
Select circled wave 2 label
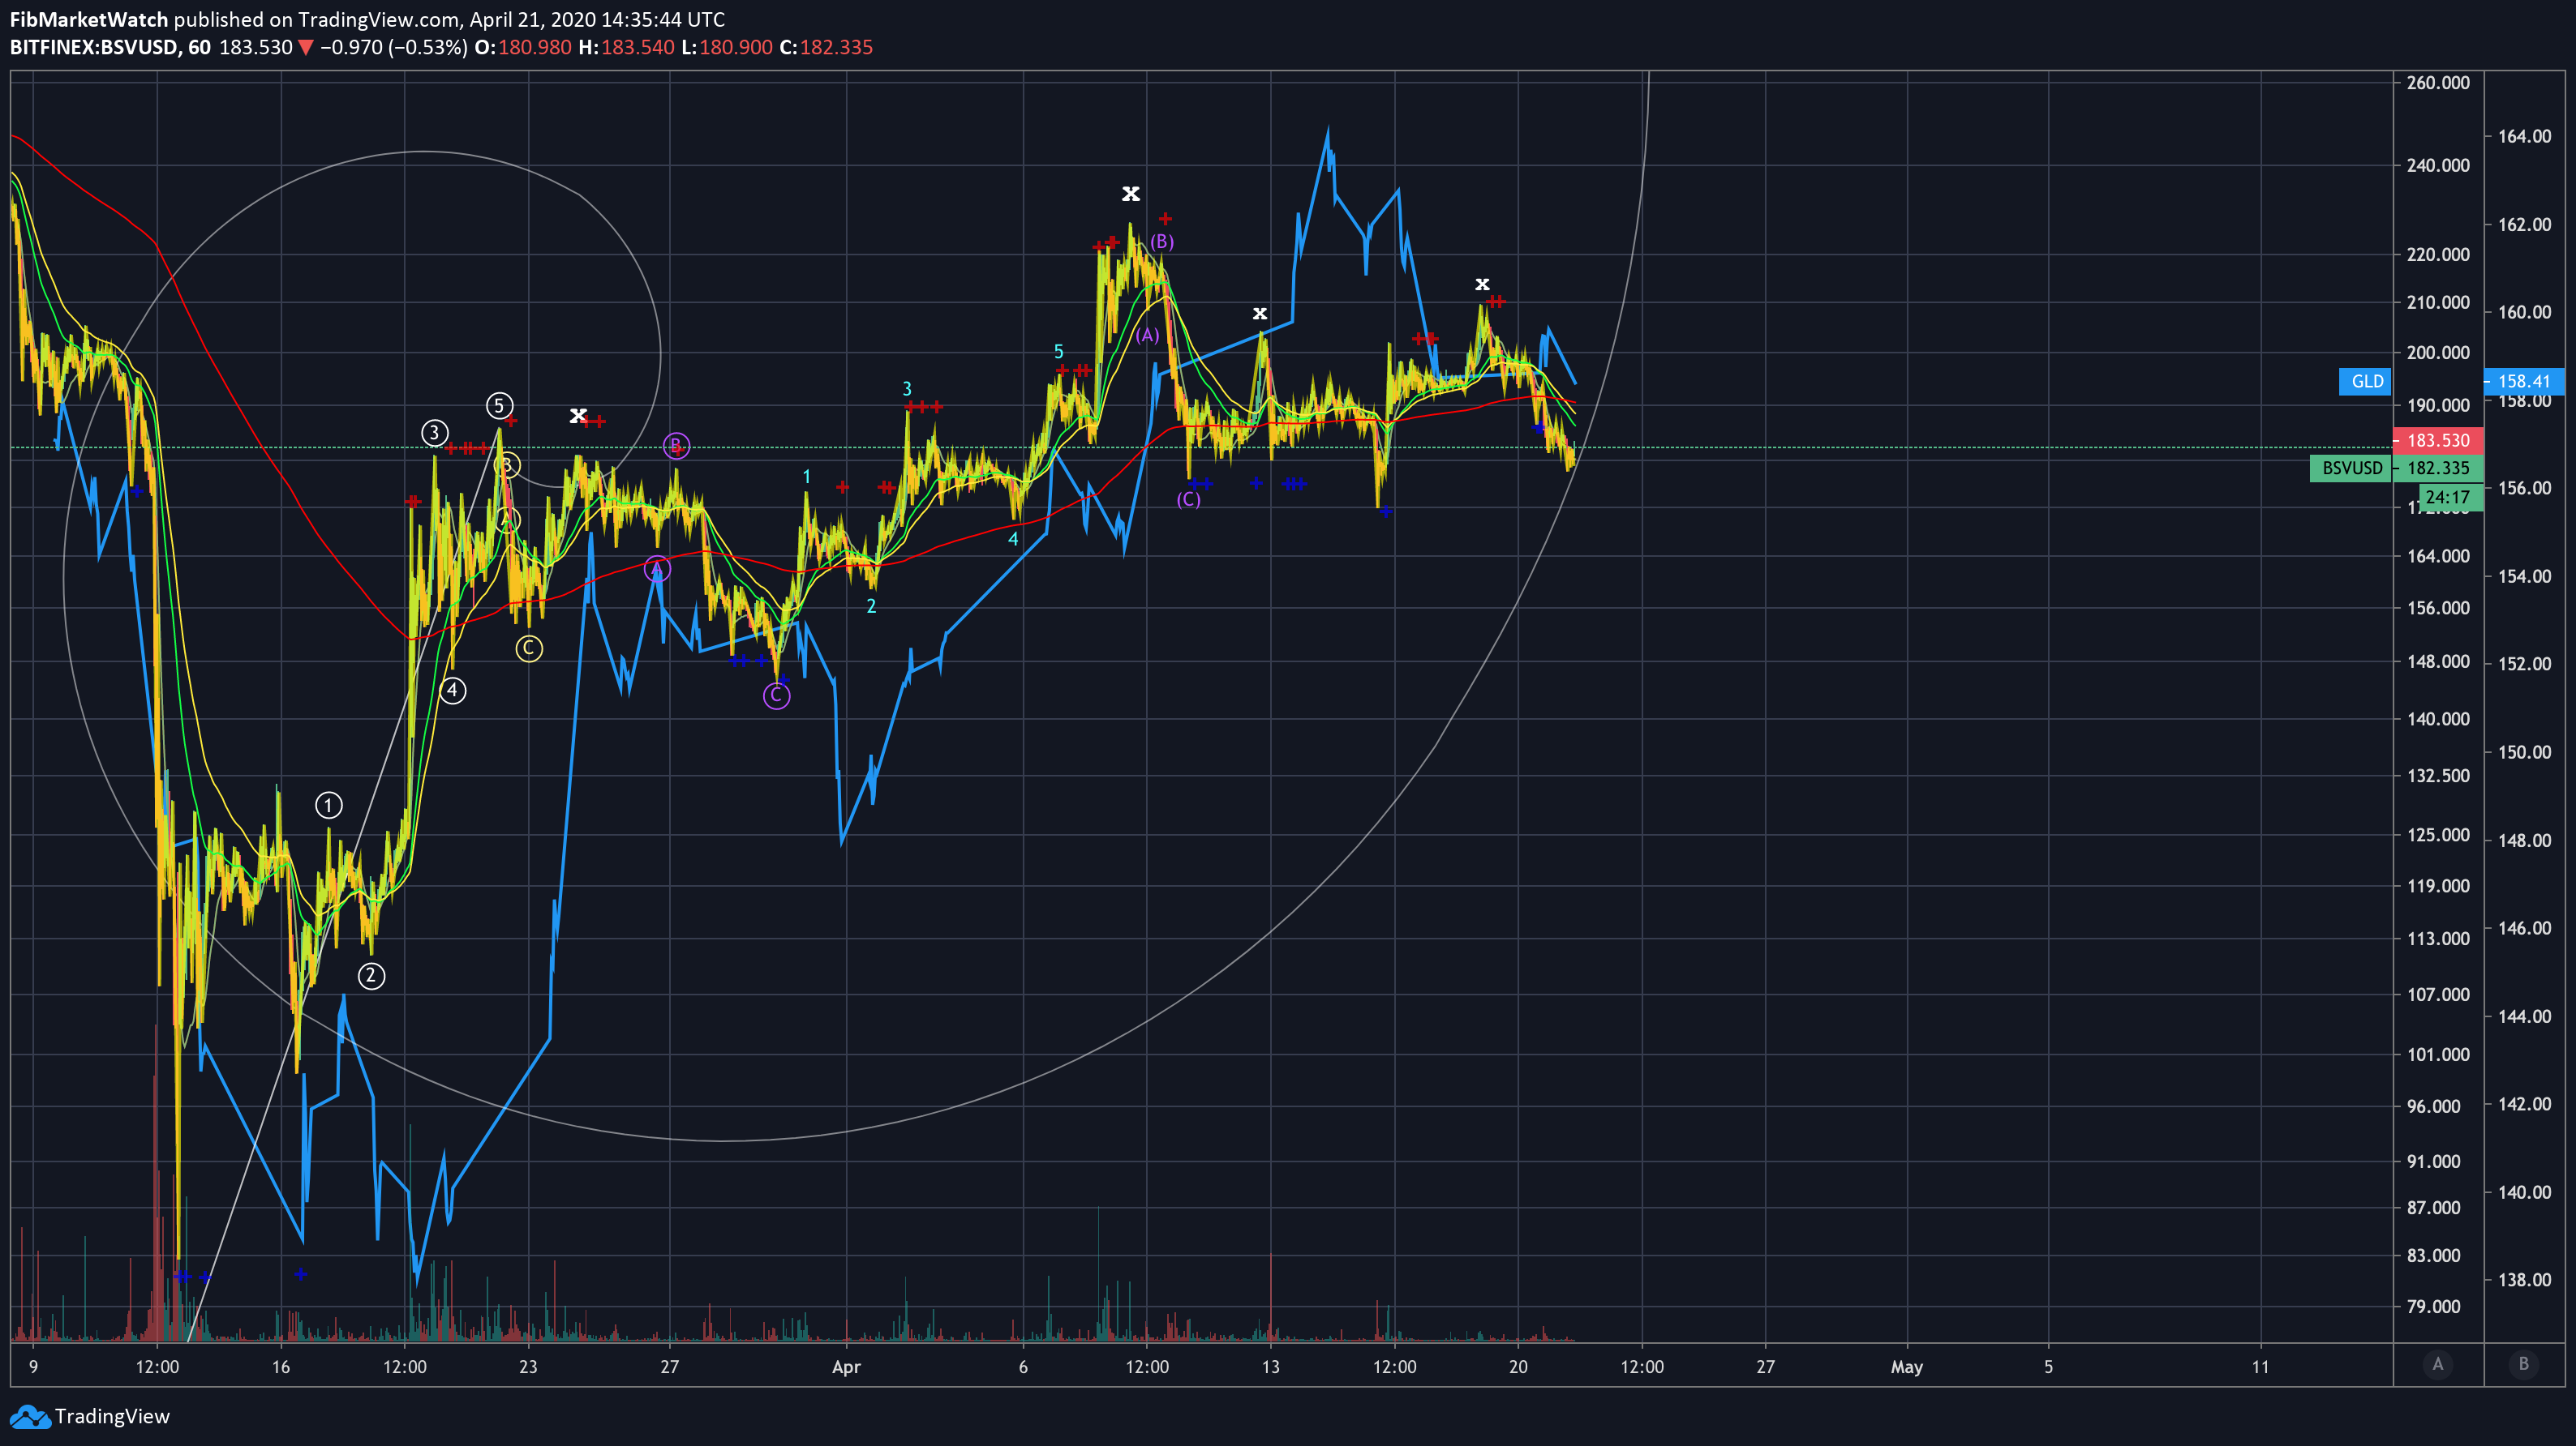[371, 975]
